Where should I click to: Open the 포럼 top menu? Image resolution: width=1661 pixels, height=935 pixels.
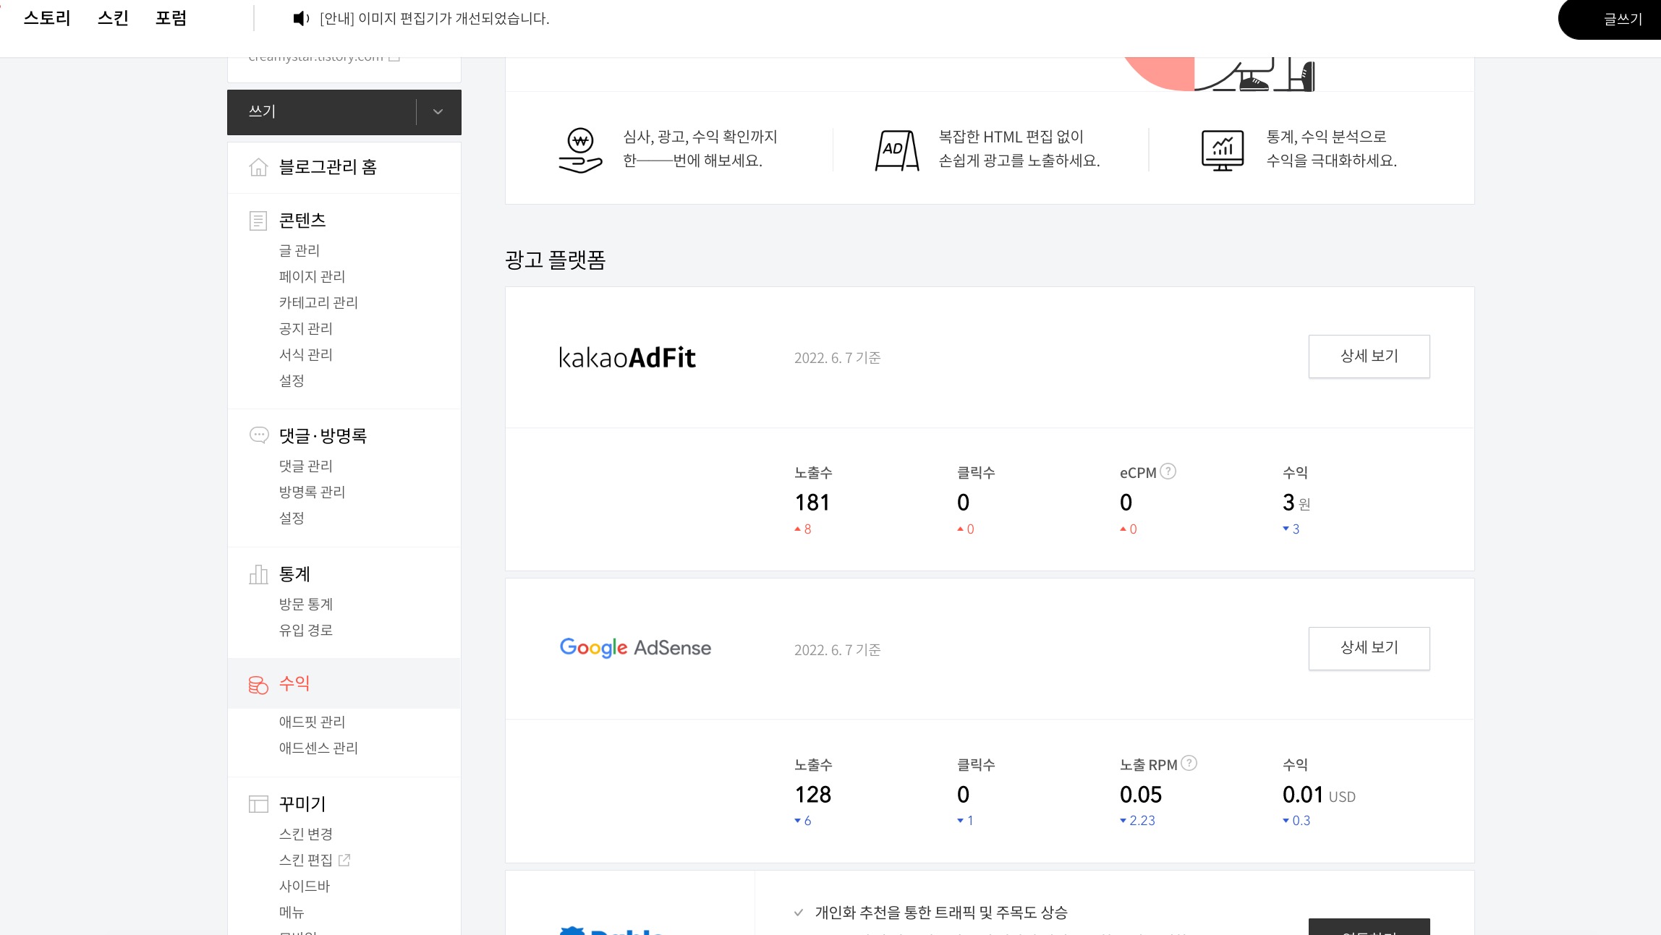tap(171, 18)
